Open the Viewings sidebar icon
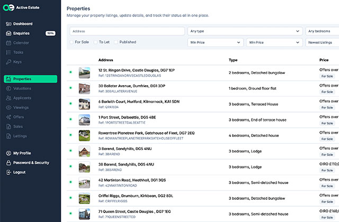Screen dimensions: 339x222 8,107
